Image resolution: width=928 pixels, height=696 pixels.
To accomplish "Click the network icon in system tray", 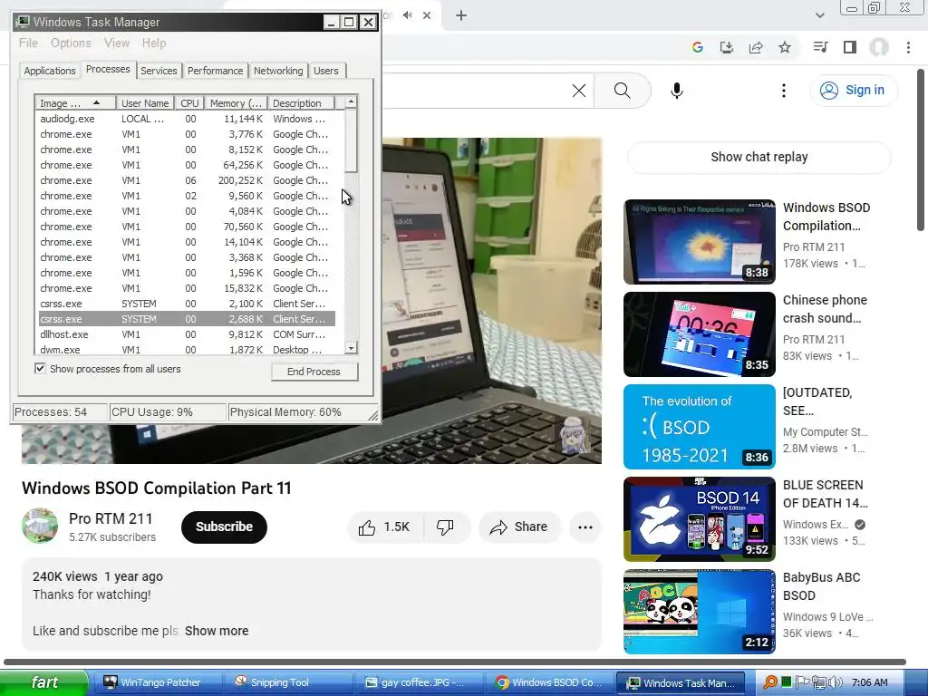I will tap(819, 682).
